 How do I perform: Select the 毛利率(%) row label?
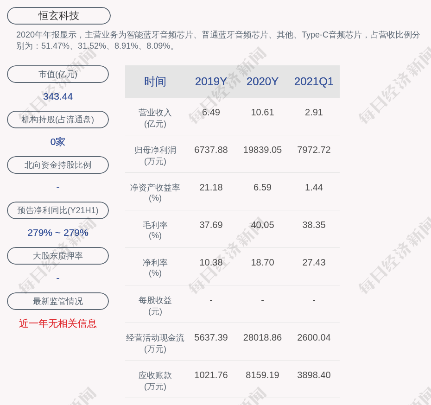(155, 230)
